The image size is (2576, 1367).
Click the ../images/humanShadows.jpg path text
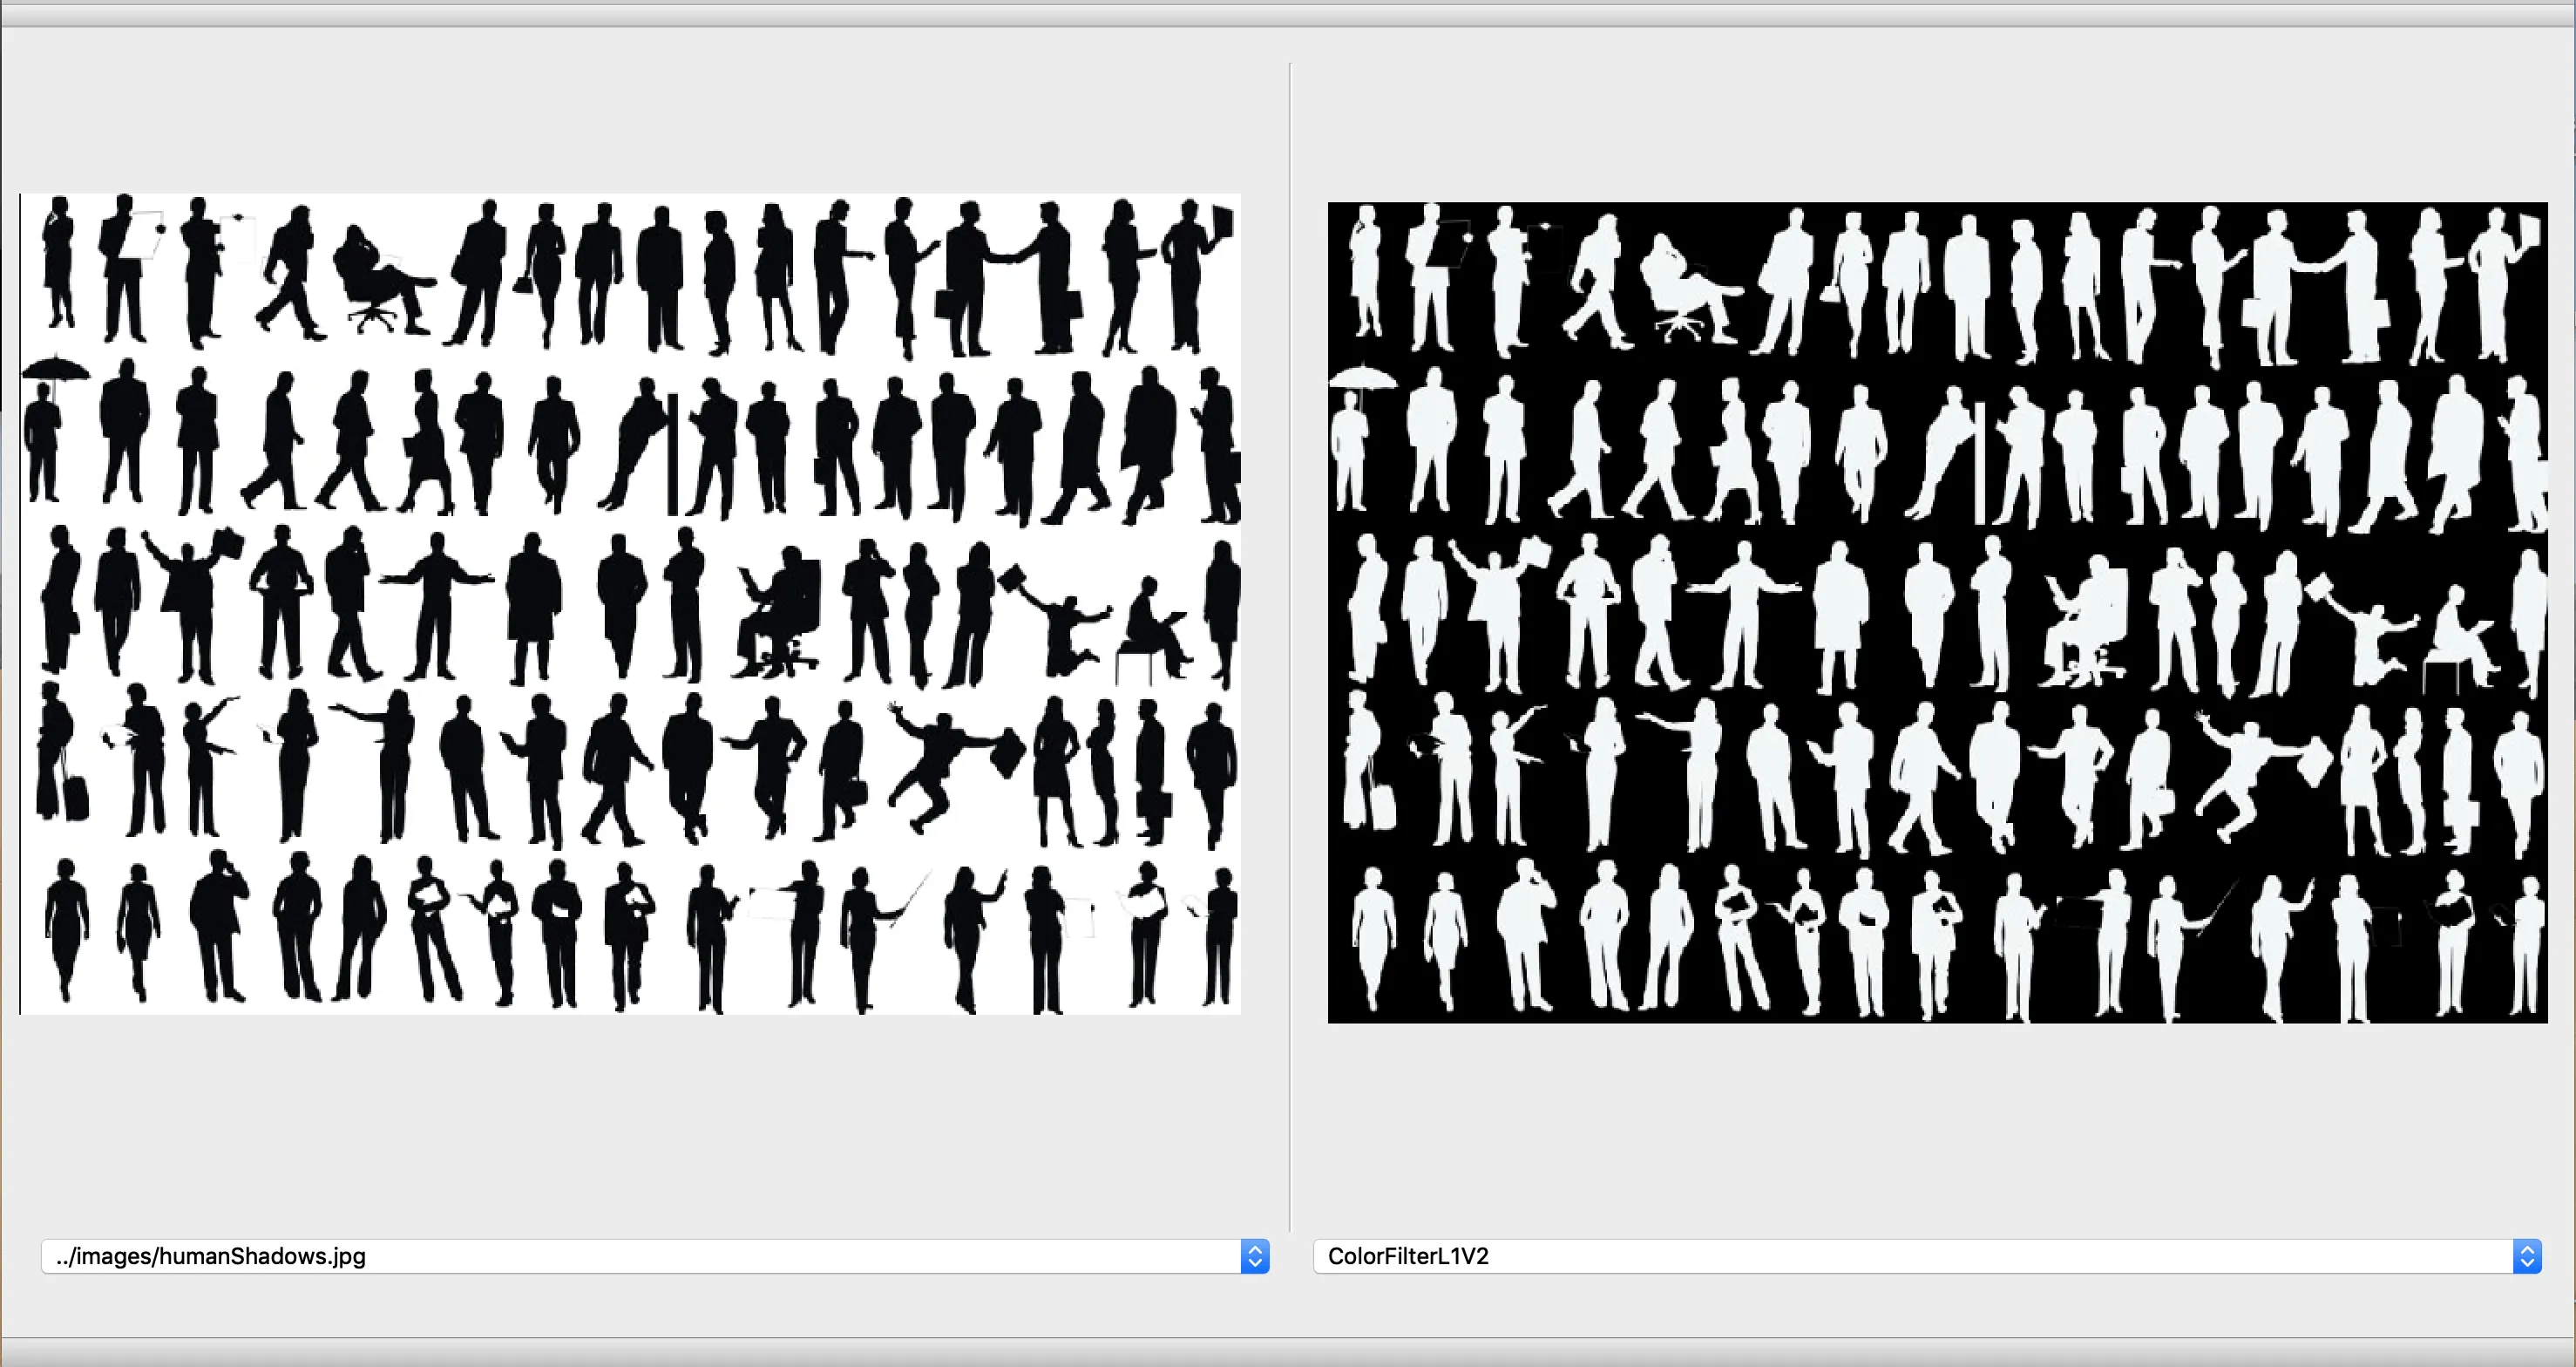tap(210, 1256)
